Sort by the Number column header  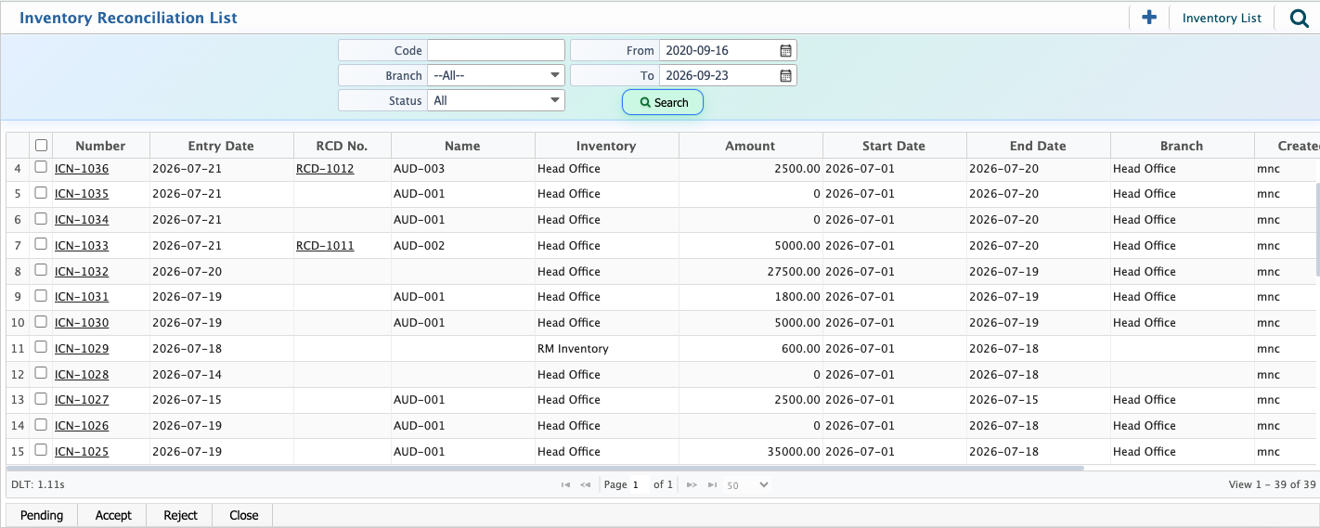tap(100, 146)
